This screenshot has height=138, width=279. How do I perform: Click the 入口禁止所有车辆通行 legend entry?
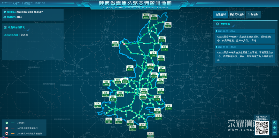[27, 128]
